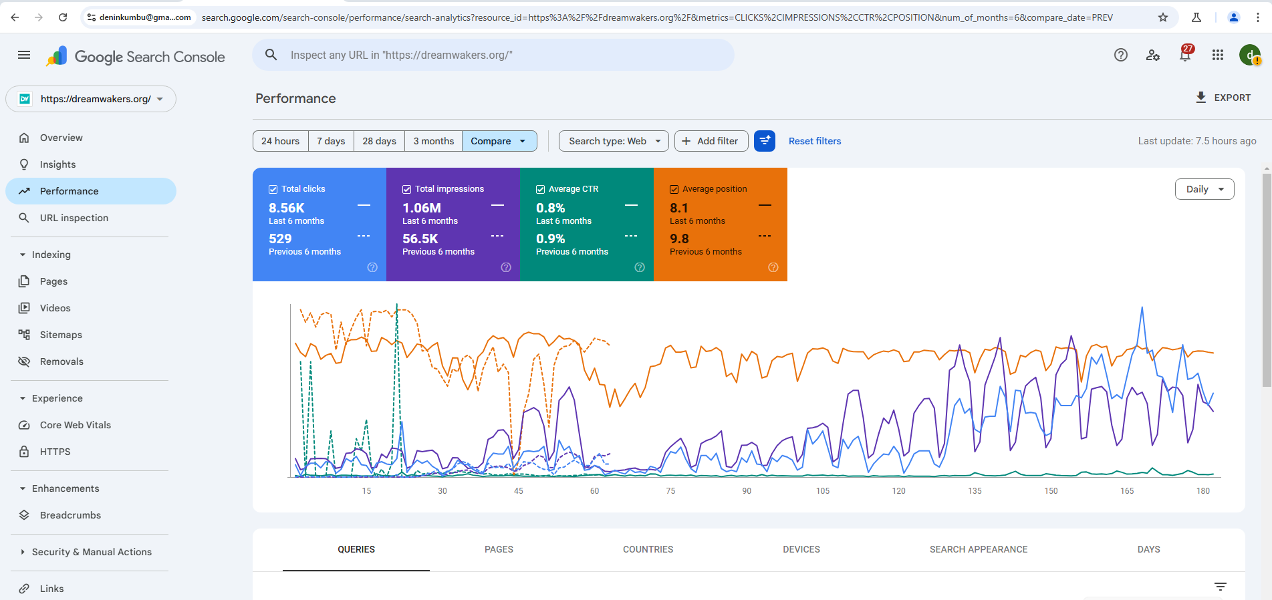This screenshot has width=1272, height=600.
Task: Click the blue filter toggle icon button
Action: (765, 141)
